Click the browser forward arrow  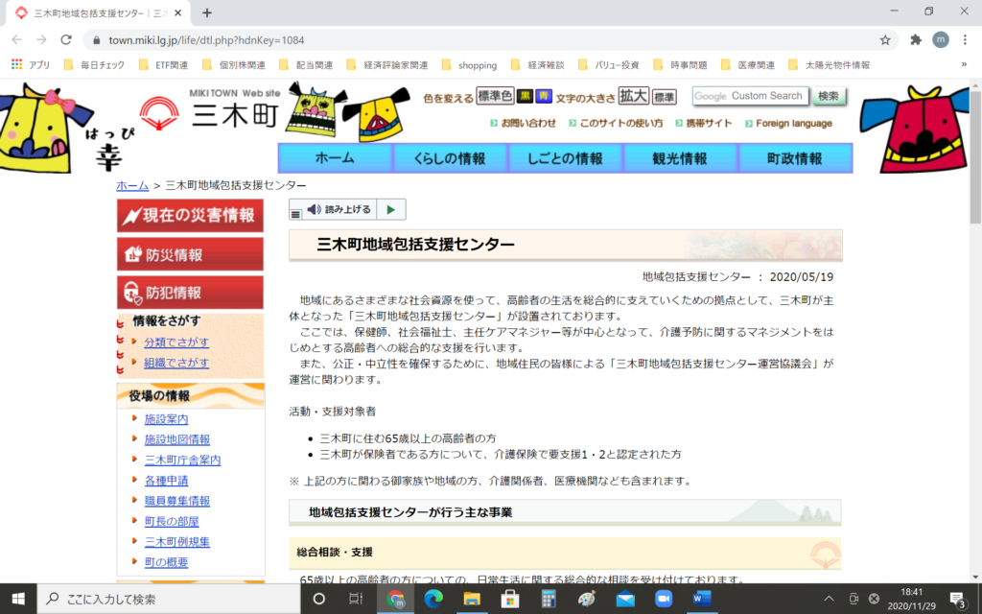tap(41, 40)
